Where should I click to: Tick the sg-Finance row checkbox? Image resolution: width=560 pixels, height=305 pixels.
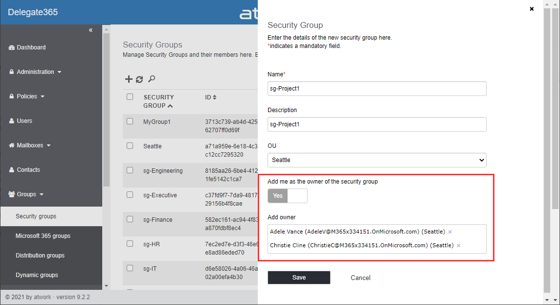pos(130,219)
